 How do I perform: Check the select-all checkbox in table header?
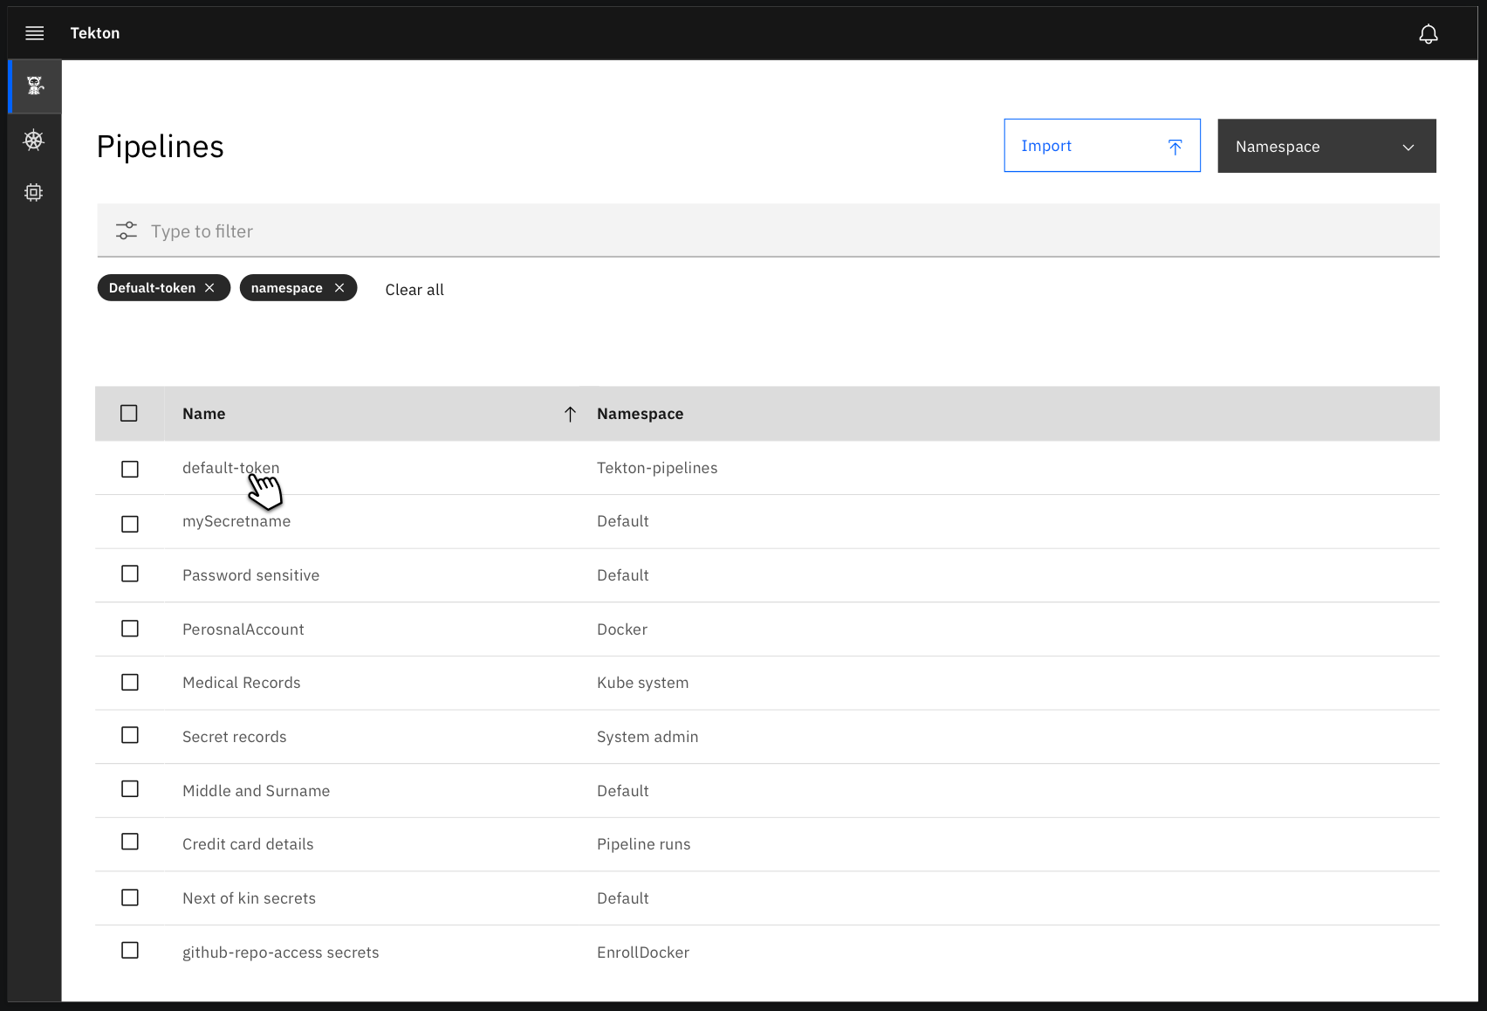click(x=129, y=412)
